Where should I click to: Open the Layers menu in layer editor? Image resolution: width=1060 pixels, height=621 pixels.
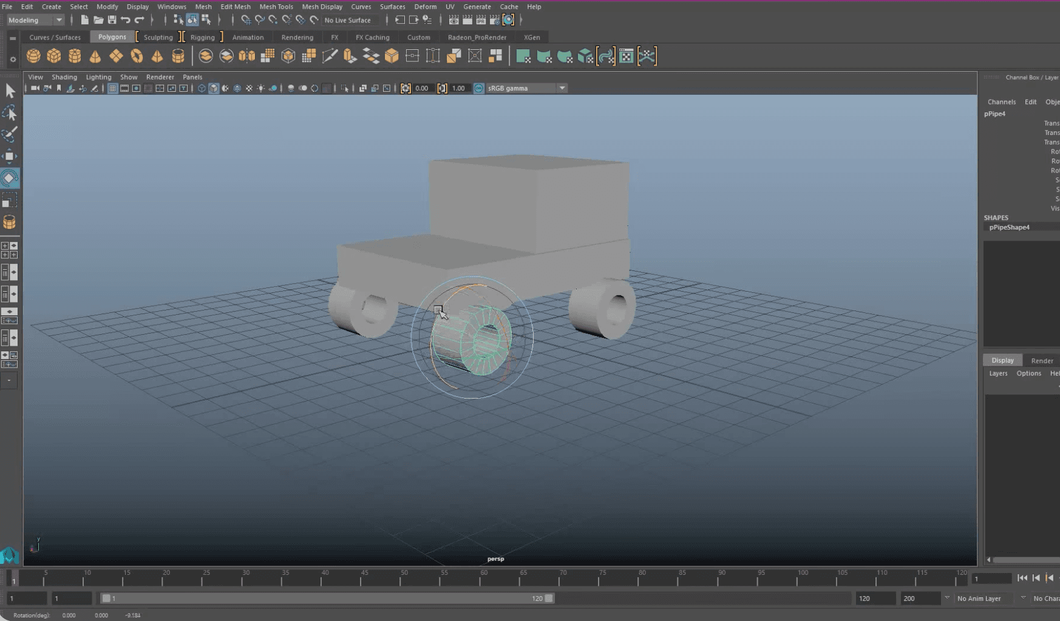[998, 374]
